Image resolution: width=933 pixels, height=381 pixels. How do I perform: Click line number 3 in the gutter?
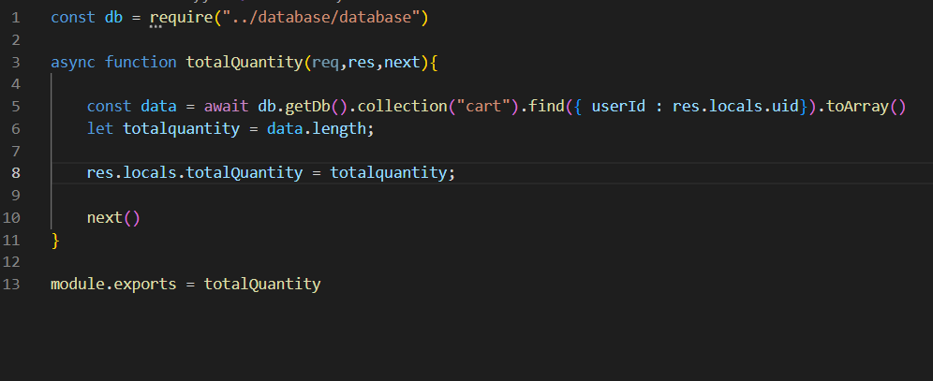(x=16, y=63)
